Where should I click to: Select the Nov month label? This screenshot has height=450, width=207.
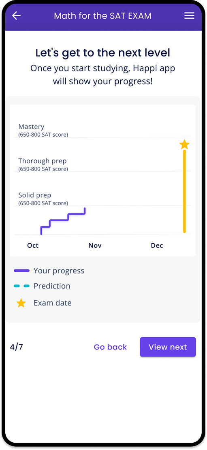click(95, 246)
